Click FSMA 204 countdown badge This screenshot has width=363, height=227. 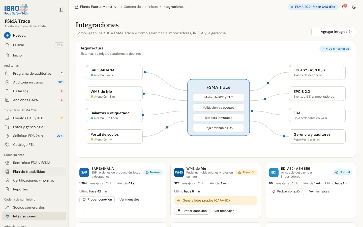click(x=313, y=7)
